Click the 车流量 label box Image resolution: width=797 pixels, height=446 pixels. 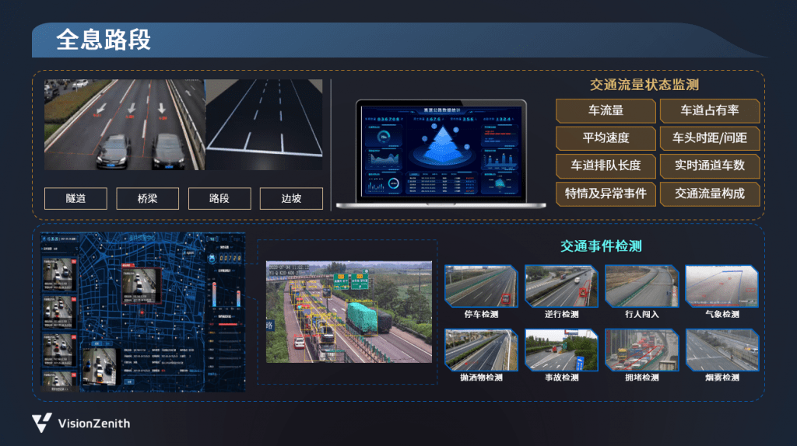tap(606, 110)
